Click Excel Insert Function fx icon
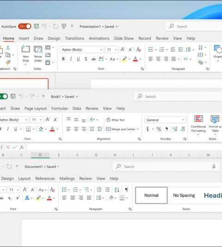This screenshot has width=222, height=247. click(22, 147)
